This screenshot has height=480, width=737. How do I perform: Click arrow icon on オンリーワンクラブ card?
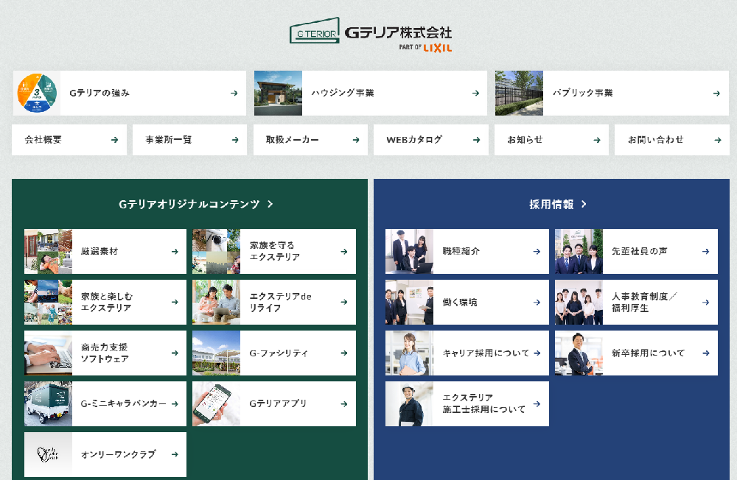tap(175, 455)
